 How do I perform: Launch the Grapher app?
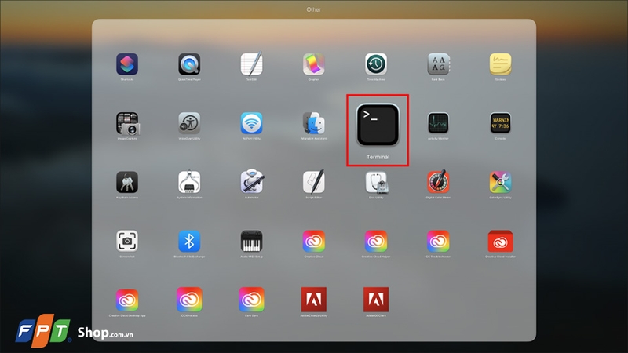click(313, 64)
